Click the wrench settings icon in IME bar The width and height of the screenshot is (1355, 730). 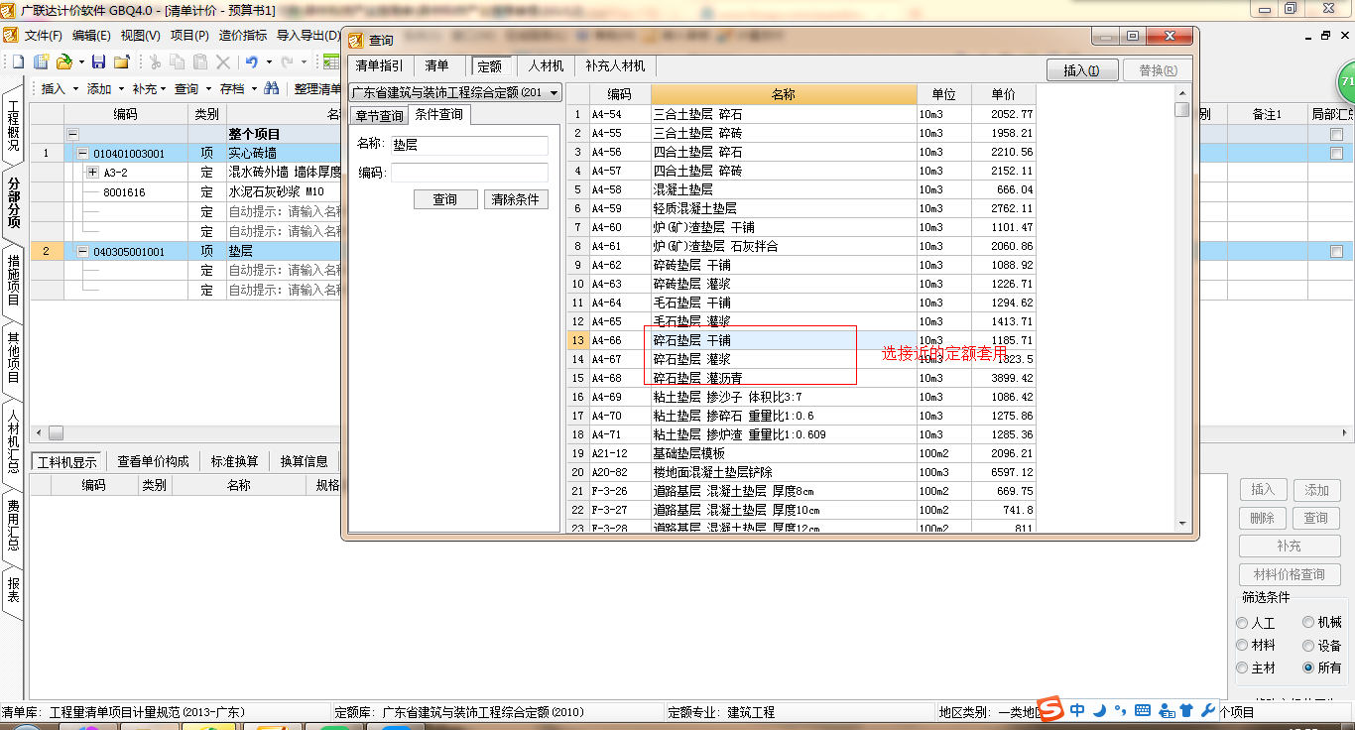pos(1207,710)
